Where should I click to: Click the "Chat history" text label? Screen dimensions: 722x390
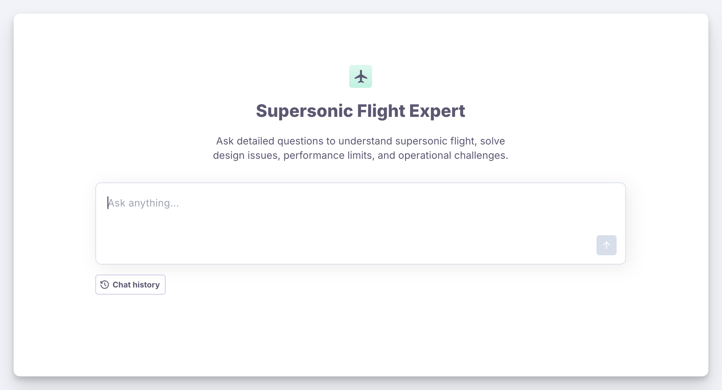pos(136,285)
